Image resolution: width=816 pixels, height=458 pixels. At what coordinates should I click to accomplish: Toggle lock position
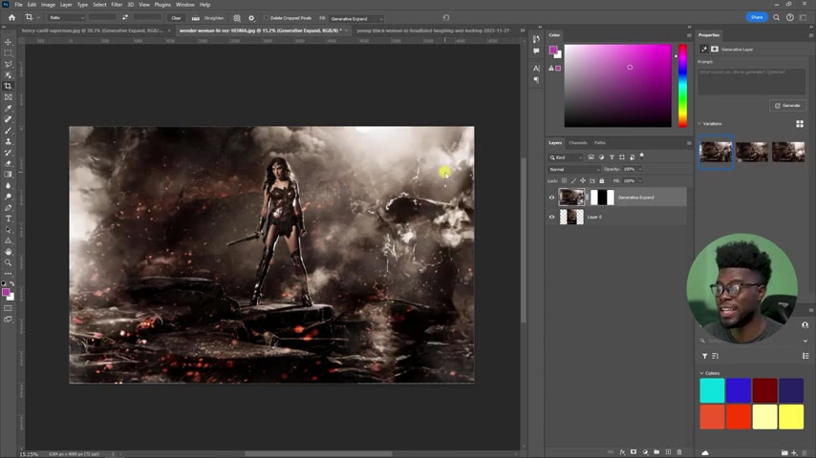coord(583,181)
